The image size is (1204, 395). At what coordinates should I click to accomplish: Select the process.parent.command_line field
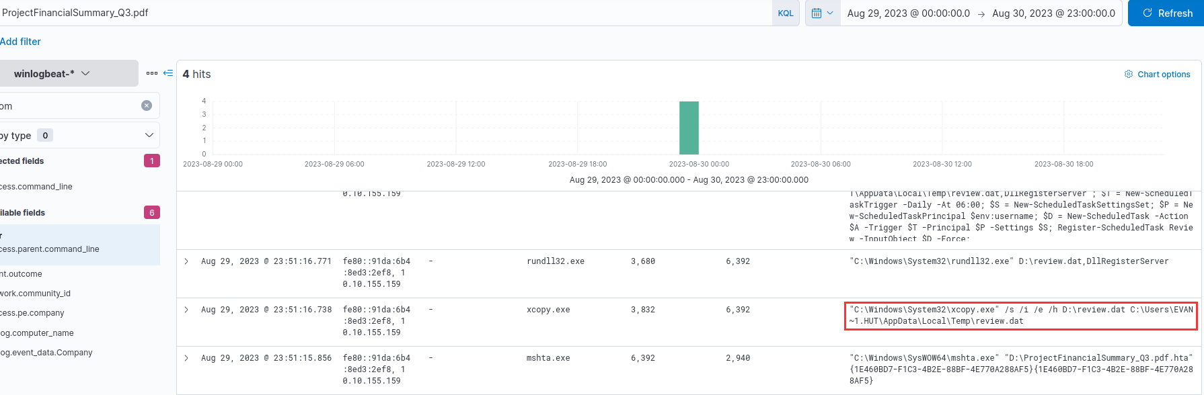point(50,249)
